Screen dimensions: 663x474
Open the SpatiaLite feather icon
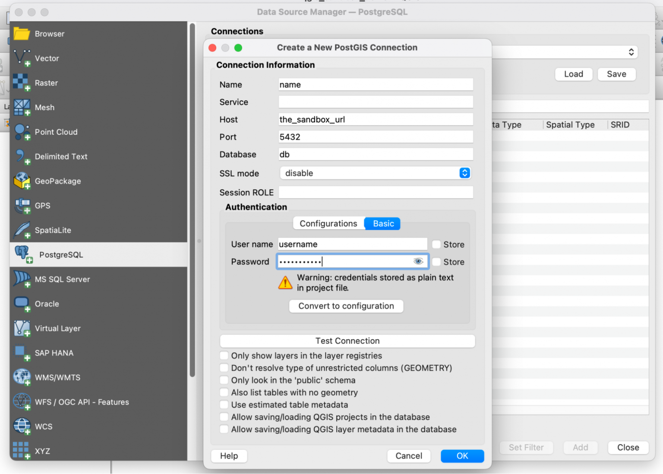(22, 230)
